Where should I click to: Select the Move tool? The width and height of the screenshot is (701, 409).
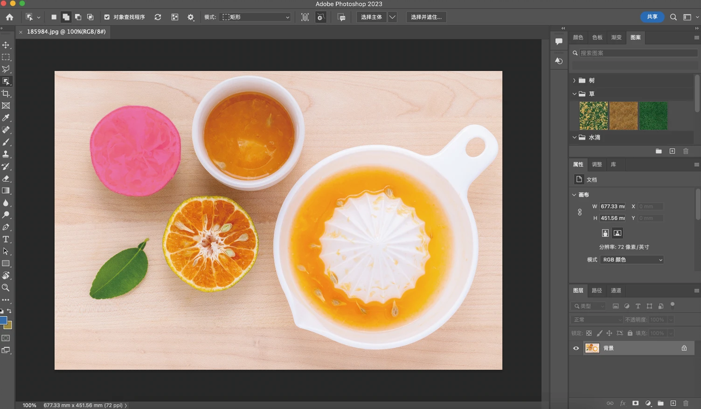[6, 45]
